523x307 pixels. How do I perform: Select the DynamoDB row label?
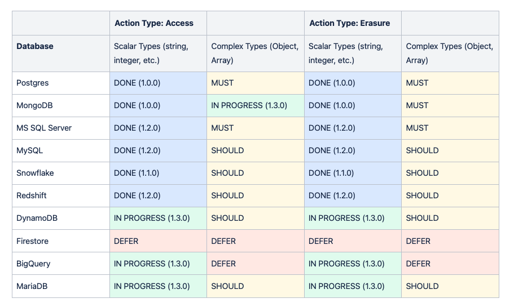tap(61, 218)
